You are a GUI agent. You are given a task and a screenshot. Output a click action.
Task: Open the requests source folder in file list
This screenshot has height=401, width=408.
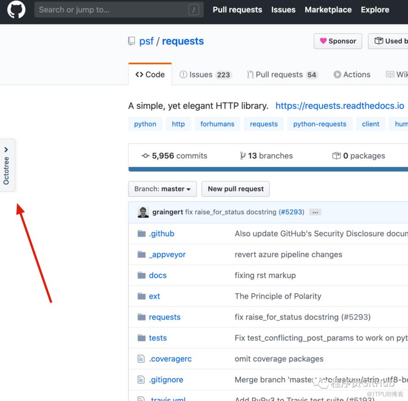coord(165,317)
